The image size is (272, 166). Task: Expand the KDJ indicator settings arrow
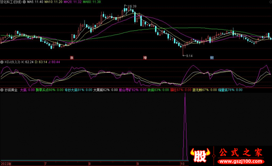pos(2,62)
